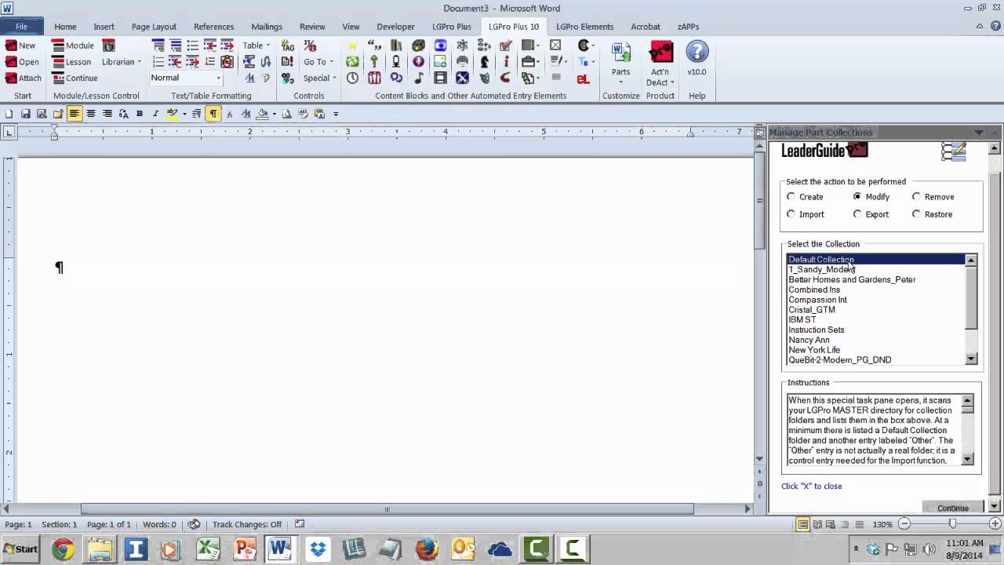
Task: Click the red checkmark icon in Content Blocks
Action: click(507, 46)
